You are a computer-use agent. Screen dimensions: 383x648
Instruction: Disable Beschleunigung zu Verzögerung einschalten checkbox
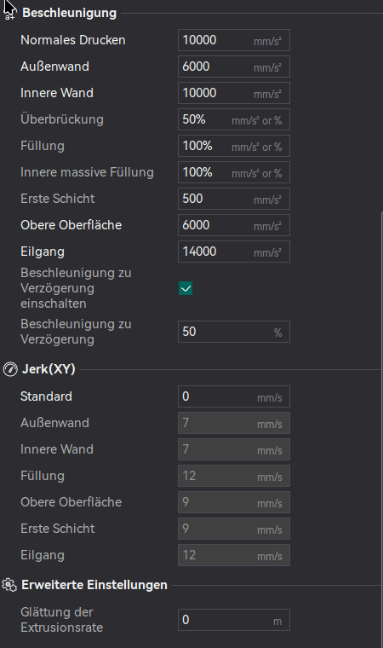186,288
